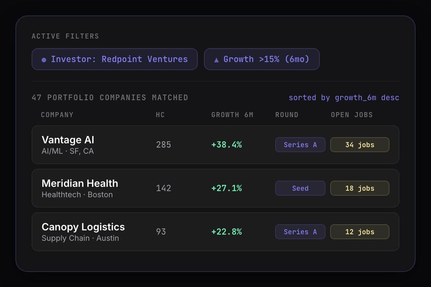Click the Growth >15% (6mo) filter chip
The height and width of the screenshot is (287, 431).
tap(262, 59)
